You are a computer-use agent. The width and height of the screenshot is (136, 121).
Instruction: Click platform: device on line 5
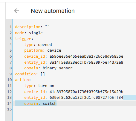(x=43, y=50)
